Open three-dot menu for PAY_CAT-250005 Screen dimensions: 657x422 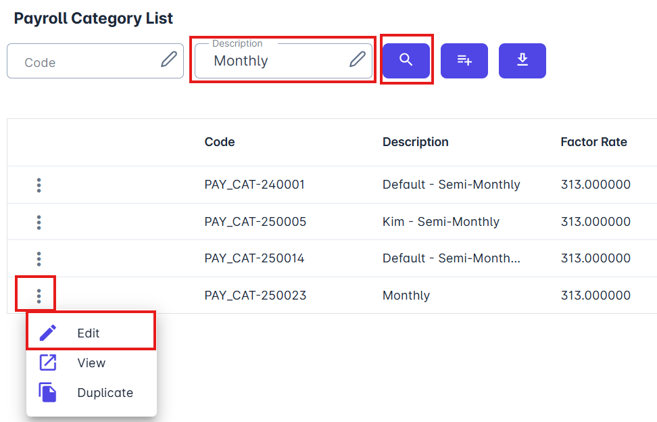pyautogui.click(x=39, y=222)
